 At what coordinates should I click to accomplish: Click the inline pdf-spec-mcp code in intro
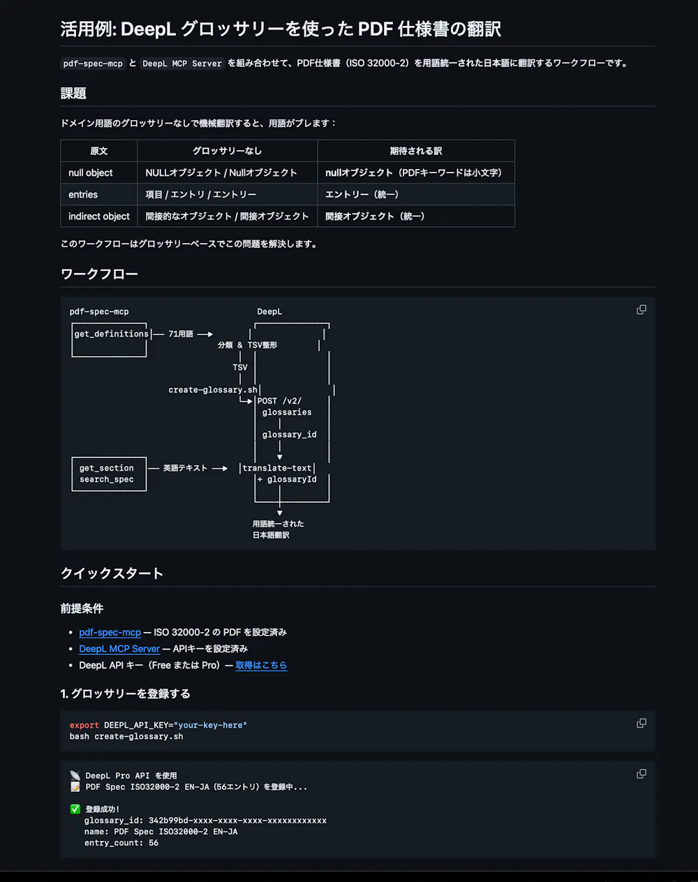(x=93, y=64)
